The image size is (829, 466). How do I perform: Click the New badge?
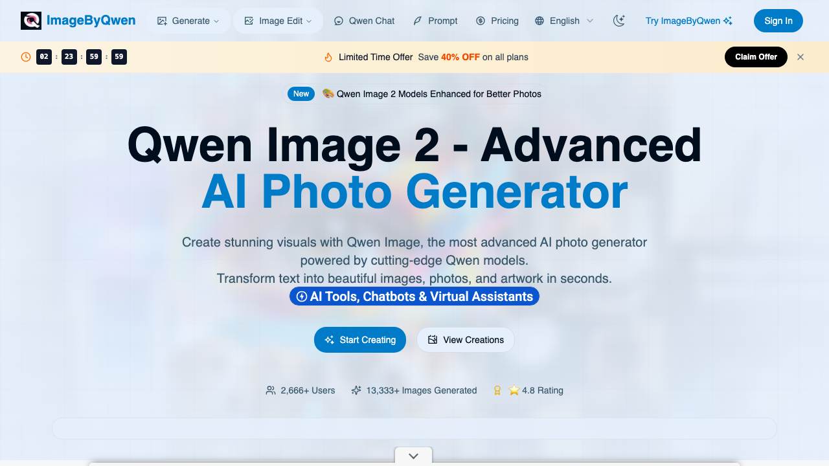[301, 94]
